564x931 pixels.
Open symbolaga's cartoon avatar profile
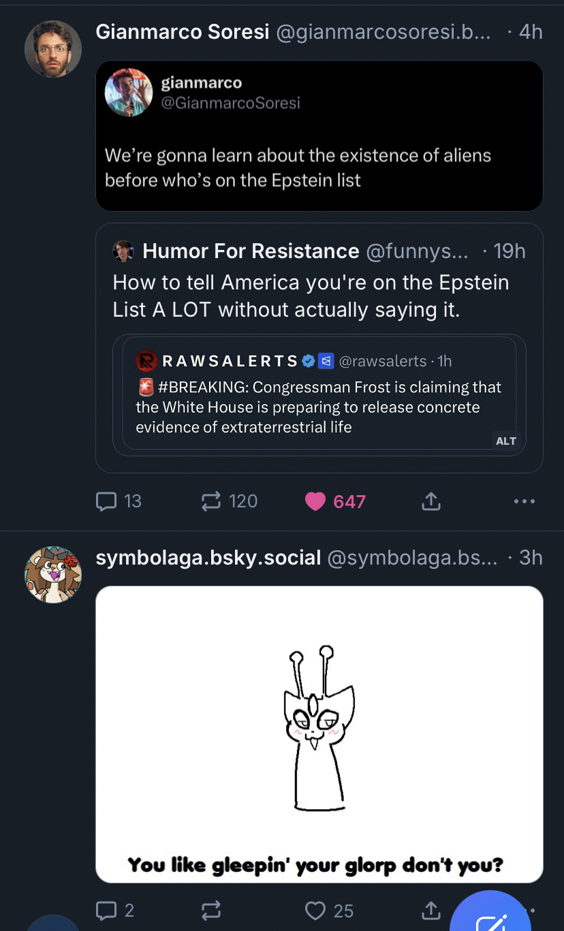point(53,575)
